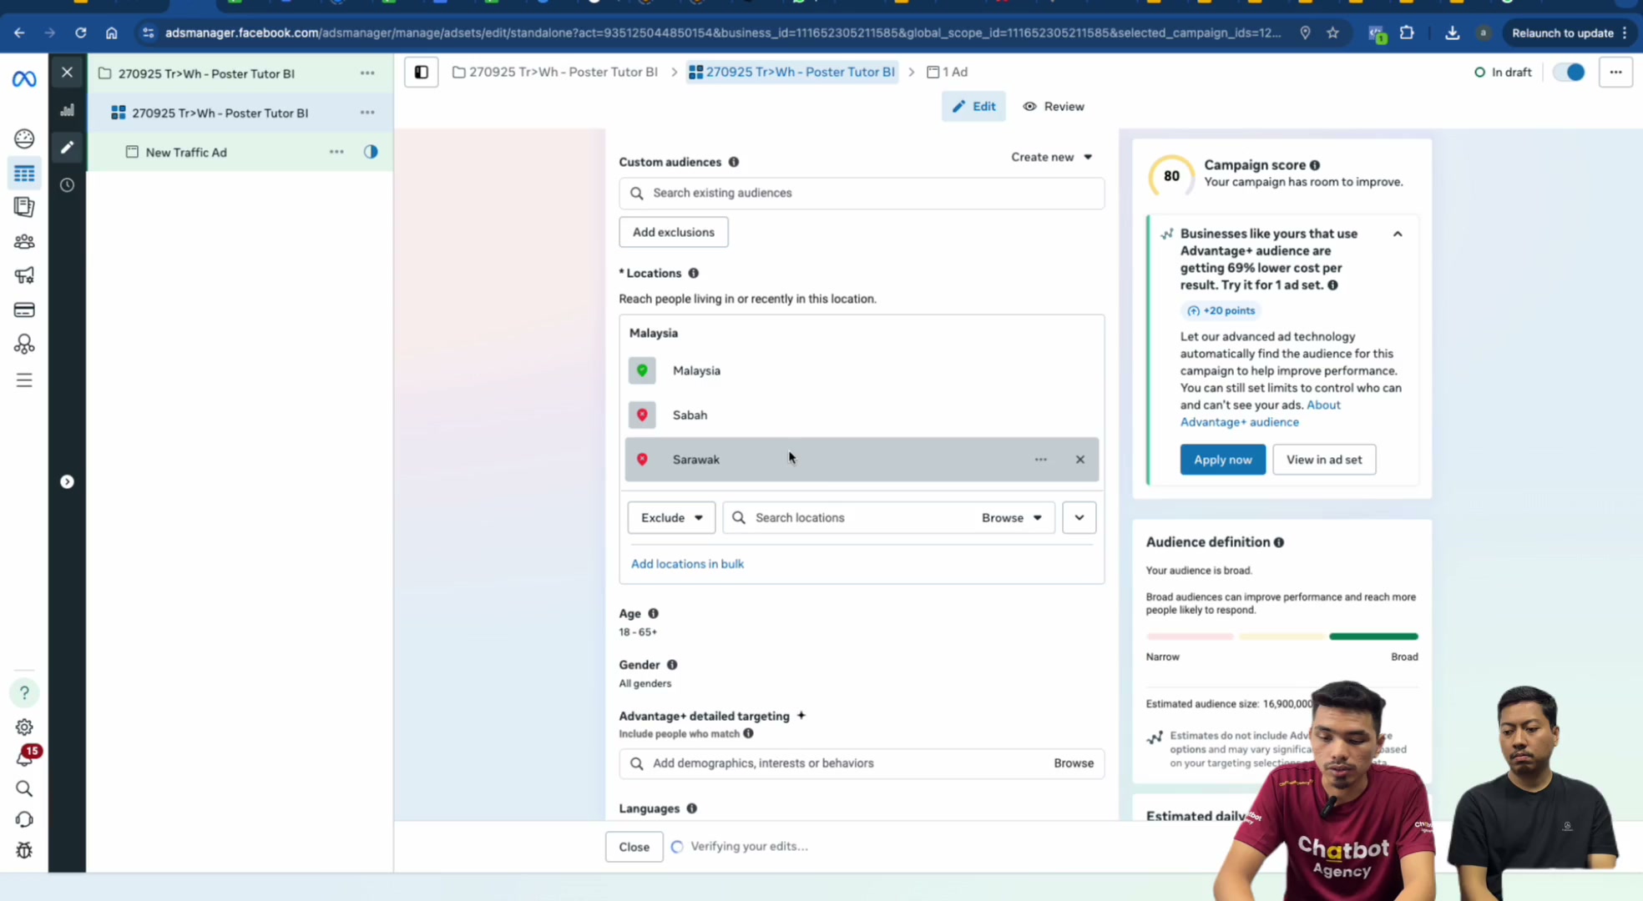Toggle the side panel layout icon
The width and height of the screenshot is (1643, 901).
pyautogui.click(x=422, y=73)
